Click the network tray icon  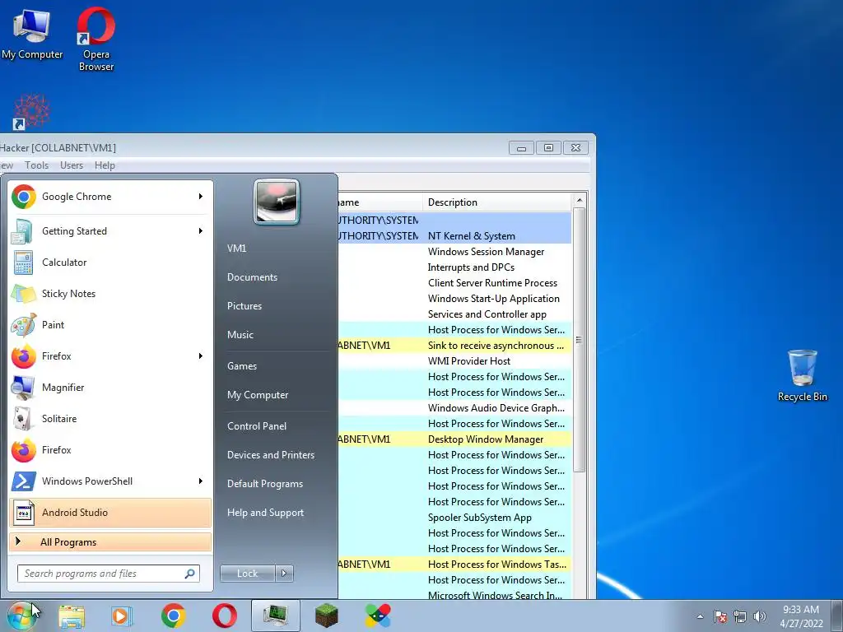coord(740,616)
